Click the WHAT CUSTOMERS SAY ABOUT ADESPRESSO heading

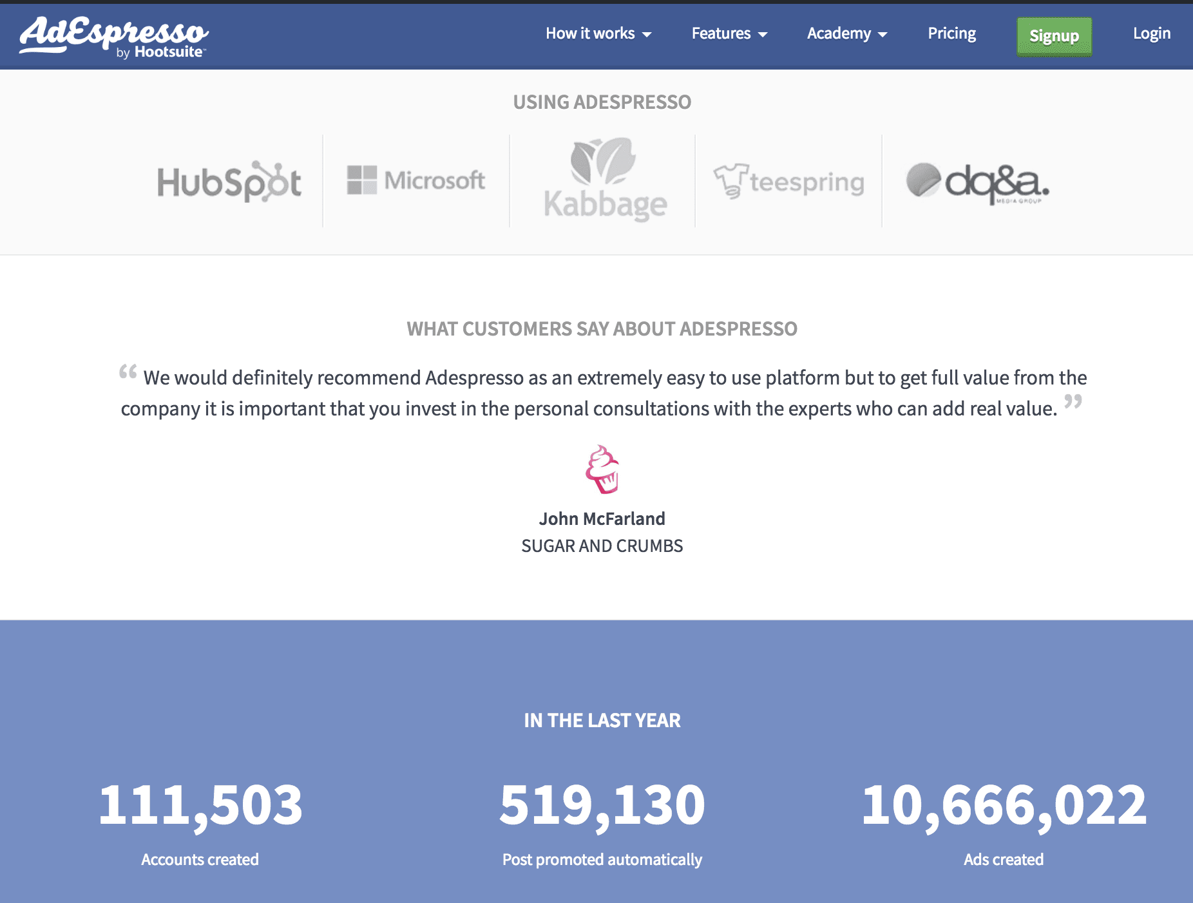pos(602,329)
